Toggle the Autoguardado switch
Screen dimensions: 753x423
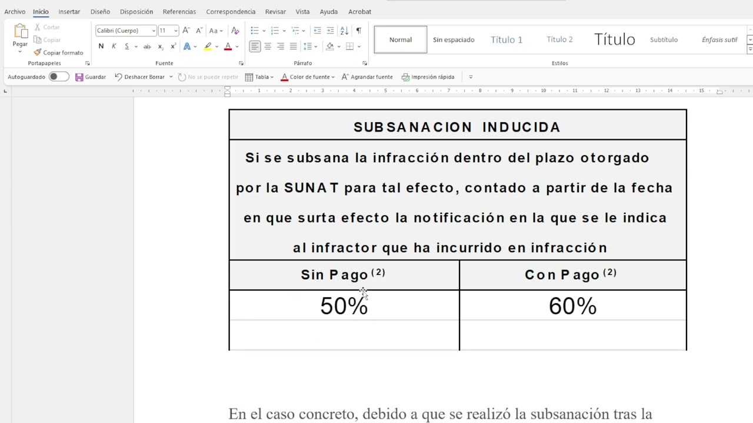click(58, 76)
